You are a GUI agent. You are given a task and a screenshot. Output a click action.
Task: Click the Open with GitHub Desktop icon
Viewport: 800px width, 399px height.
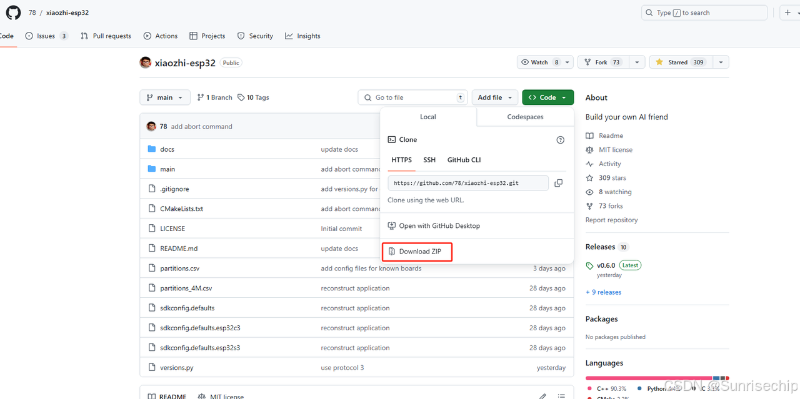pyautogui.click(x=392, y=226)
